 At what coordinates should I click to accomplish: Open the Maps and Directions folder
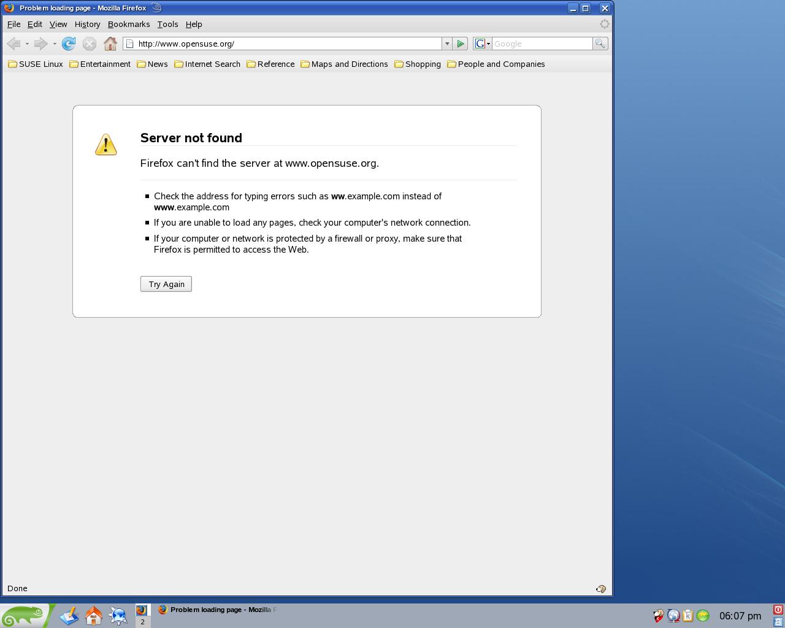[x=344, y=64]
